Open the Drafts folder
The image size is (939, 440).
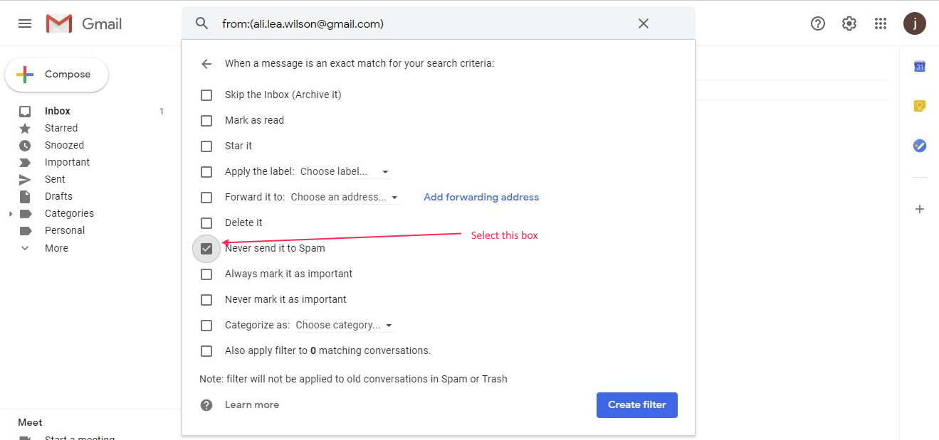pos(58,196)
